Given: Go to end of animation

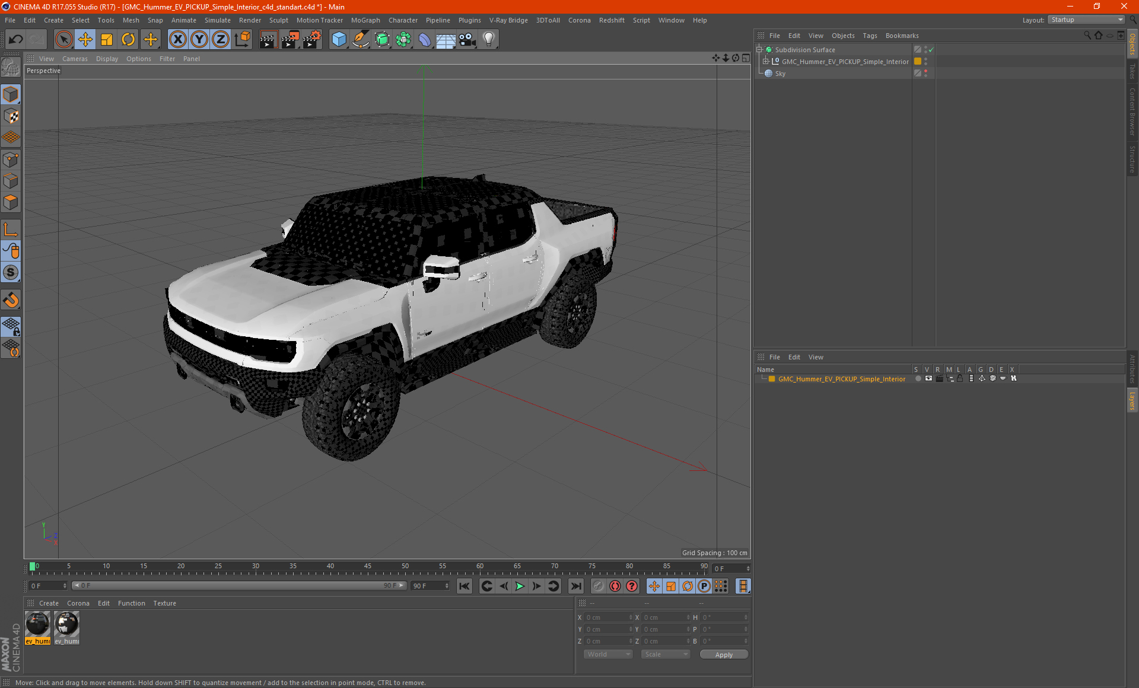Looking at the screenshot, I should (x=575, y=586).
